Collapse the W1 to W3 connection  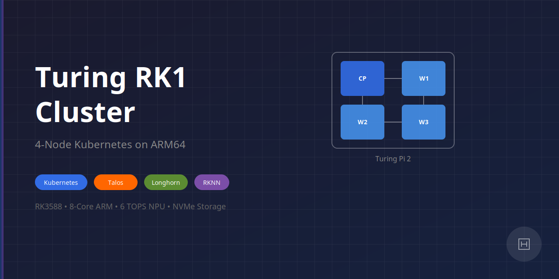424,100
